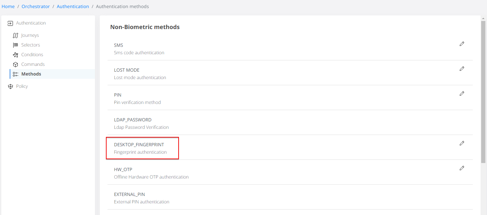Edit DESKTOP_FINGERPRINT via the pencil icon
The image size is (487, 215).
click(x=462, y=143)
